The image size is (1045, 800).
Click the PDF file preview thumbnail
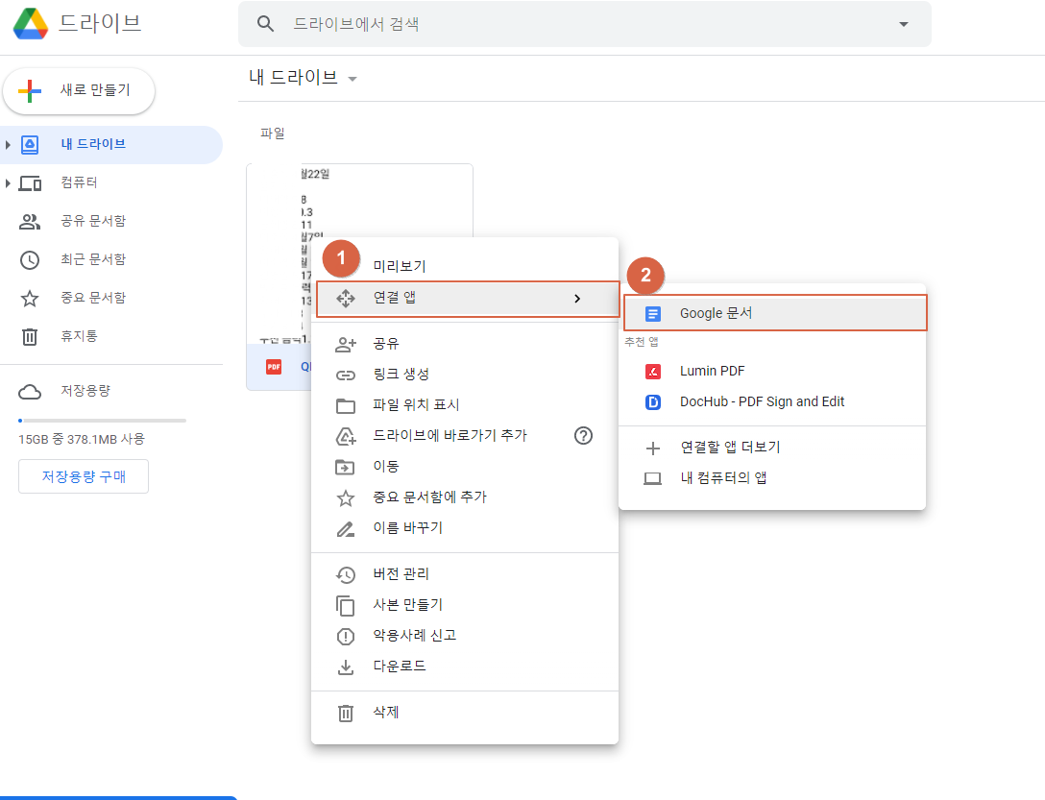360,254
